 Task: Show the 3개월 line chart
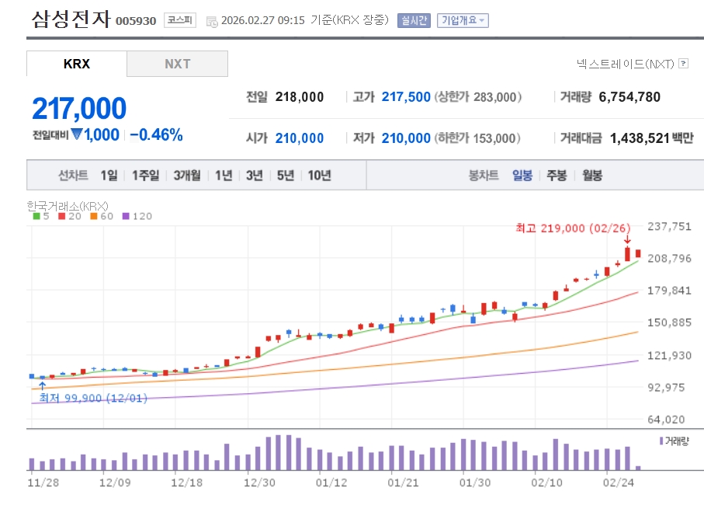point(186,175)
